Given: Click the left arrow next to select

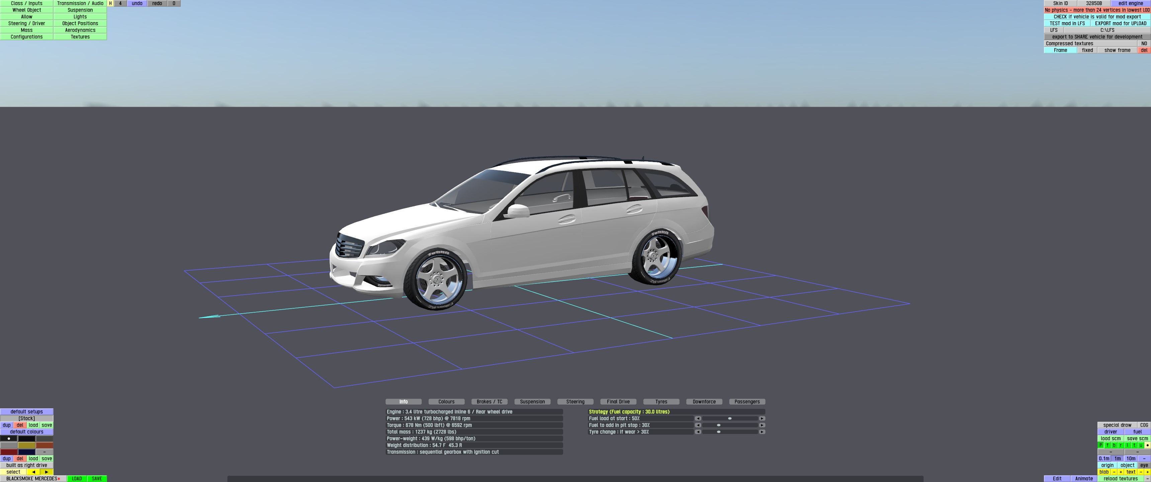Looking at the screenshot, I should pos(33,472).
